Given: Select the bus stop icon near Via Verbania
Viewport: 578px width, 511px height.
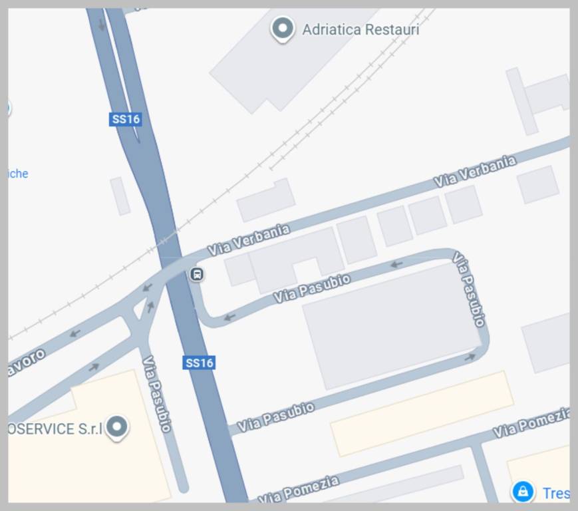Looking at the screenshot, I should pos(198,274).
